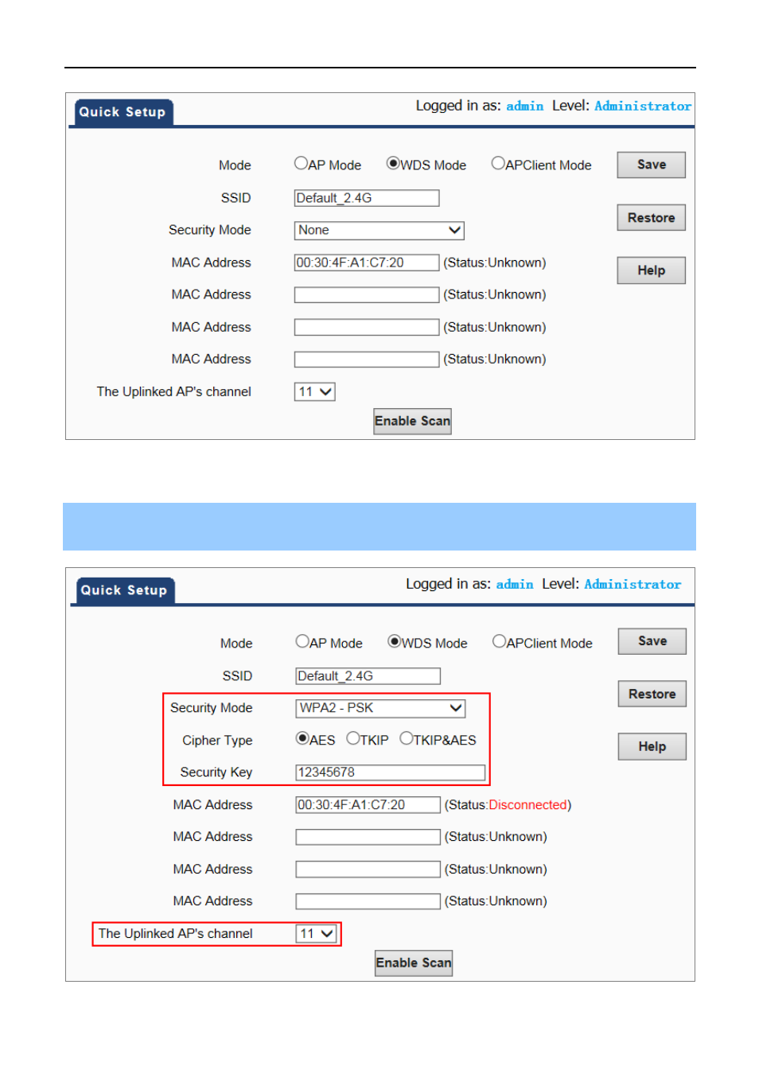The width and height of the screenshot is (759, 1074).
Task: Click the SSID field in the WPA2-PSK panel
Action: pos(368,676)
